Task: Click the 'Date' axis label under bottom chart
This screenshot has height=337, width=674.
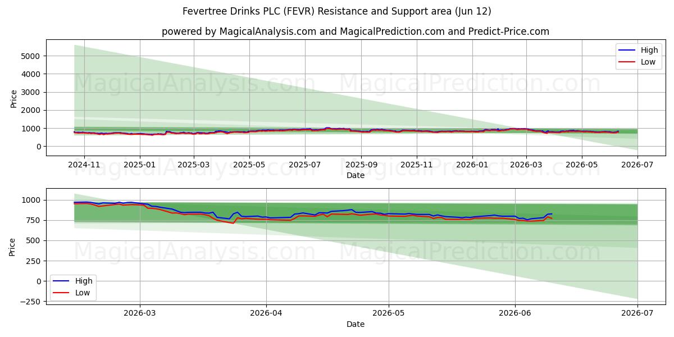Action: point(356,325)
